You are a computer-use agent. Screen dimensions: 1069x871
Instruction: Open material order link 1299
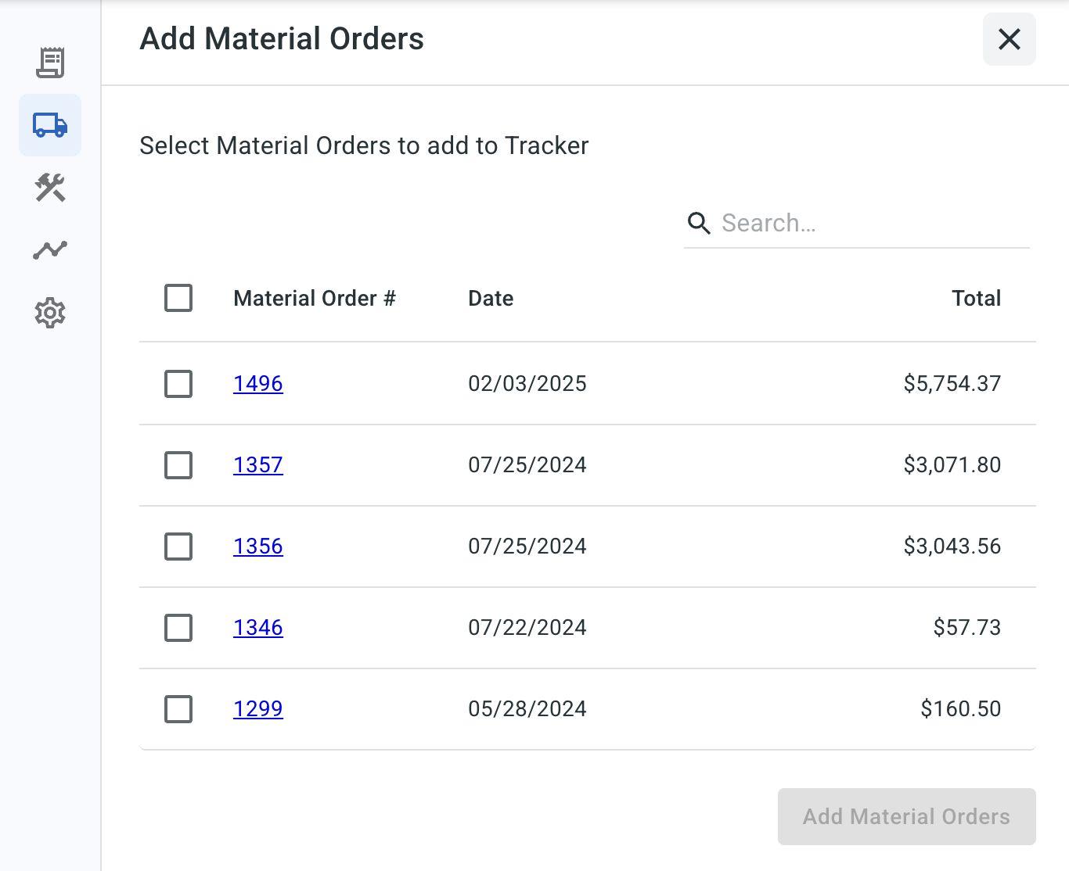coord(258,709)
